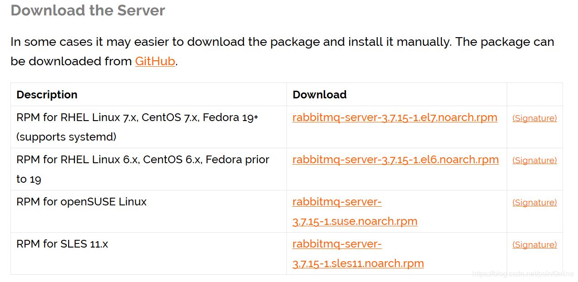Open the GitHub link in the intro paragraph
Screen dimensions: 578x282
tap(155, 61)
